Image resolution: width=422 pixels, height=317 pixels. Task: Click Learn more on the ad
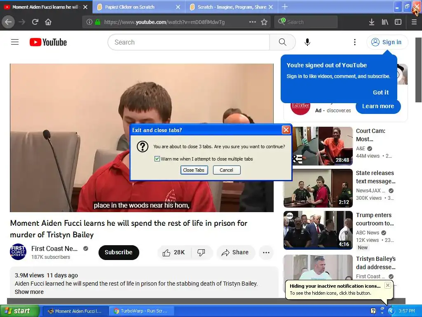coord(378,106)
